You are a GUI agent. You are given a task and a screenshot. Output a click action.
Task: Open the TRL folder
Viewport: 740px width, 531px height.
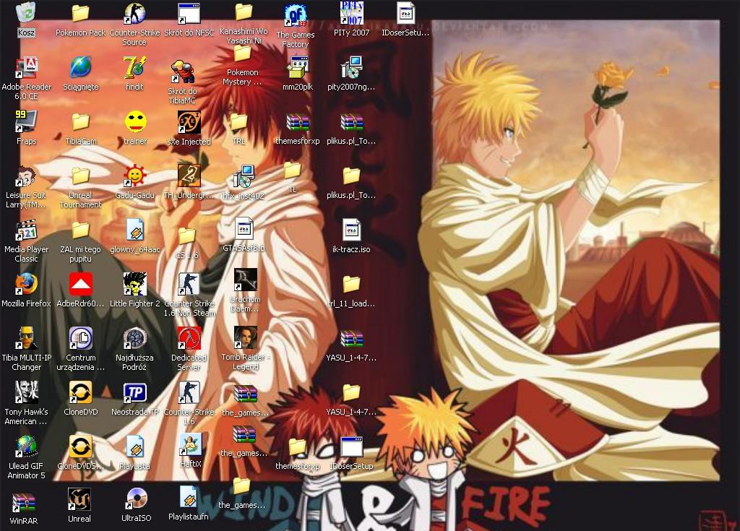tap(238, 122)
